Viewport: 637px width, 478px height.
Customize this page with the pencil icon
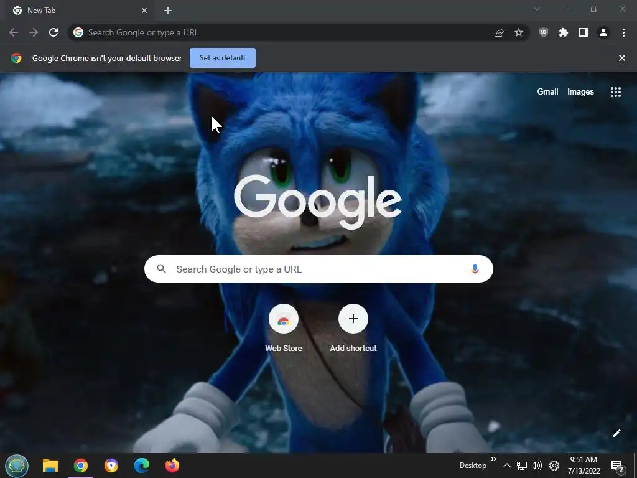click(616, 433)
